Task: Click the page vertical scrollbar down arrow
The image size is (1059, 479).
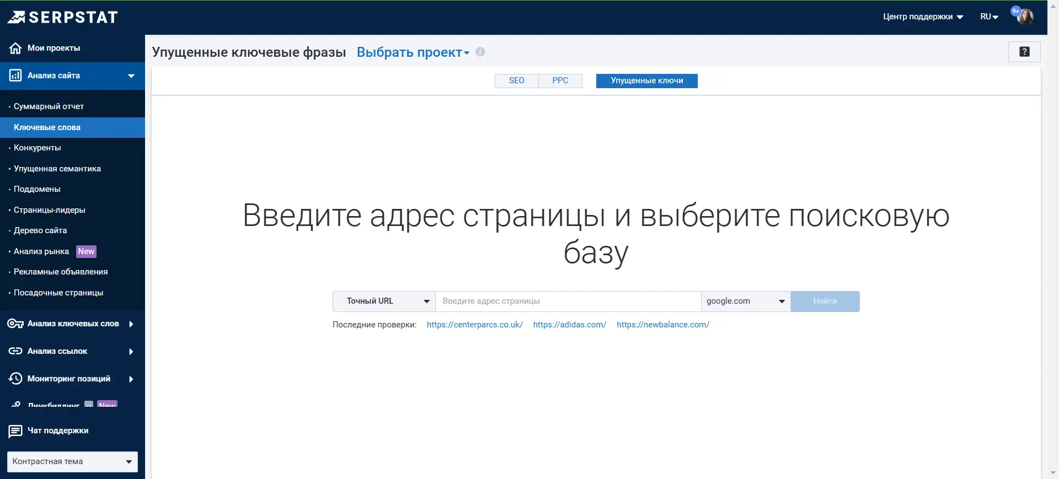Action: tap(1053, 473)
